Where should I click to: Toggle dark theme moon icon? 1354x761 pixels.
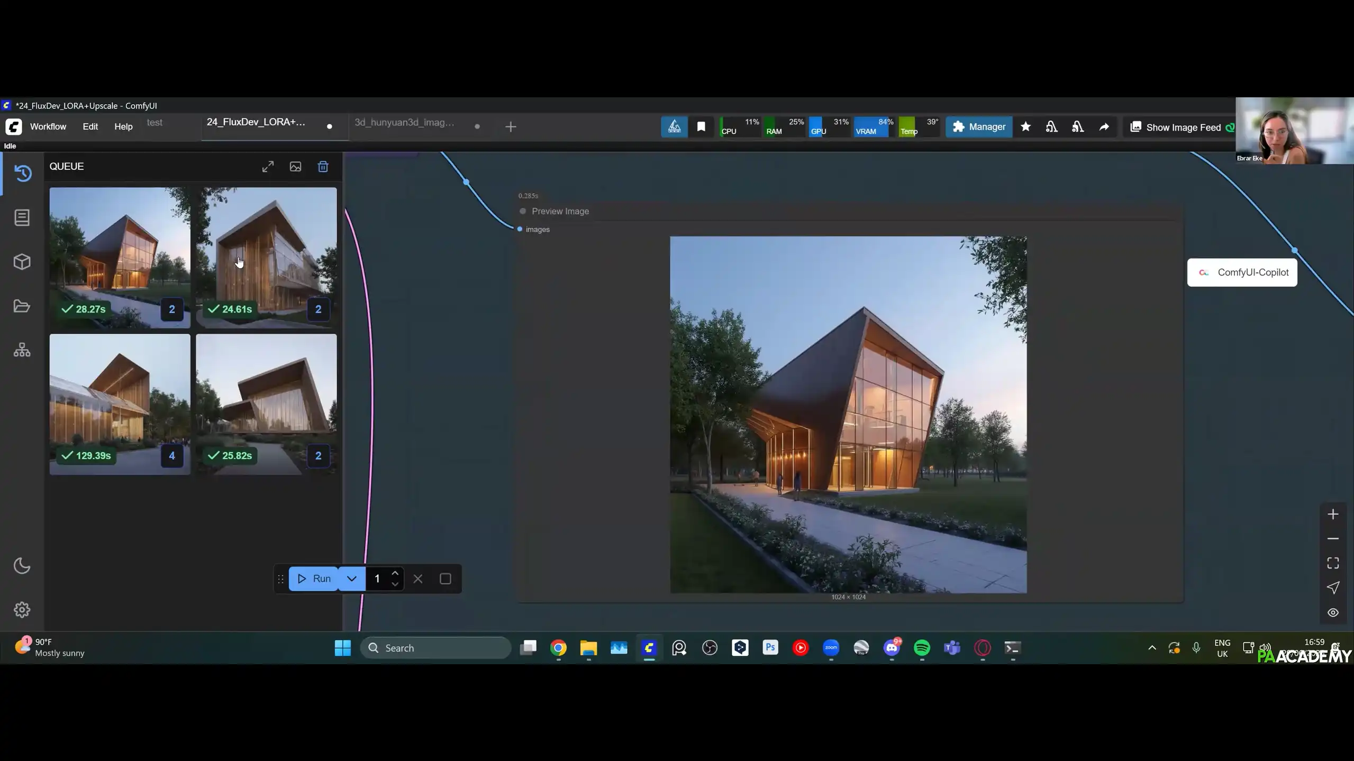[22, 566]
